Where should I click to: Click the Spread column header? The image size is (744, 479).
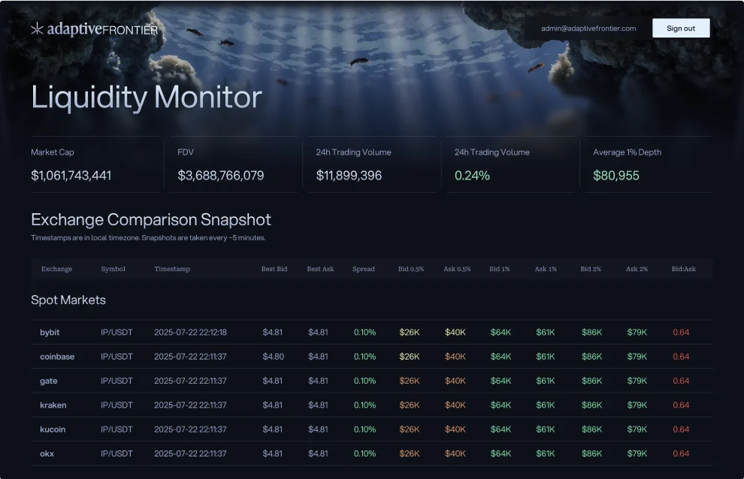point(363,269)
